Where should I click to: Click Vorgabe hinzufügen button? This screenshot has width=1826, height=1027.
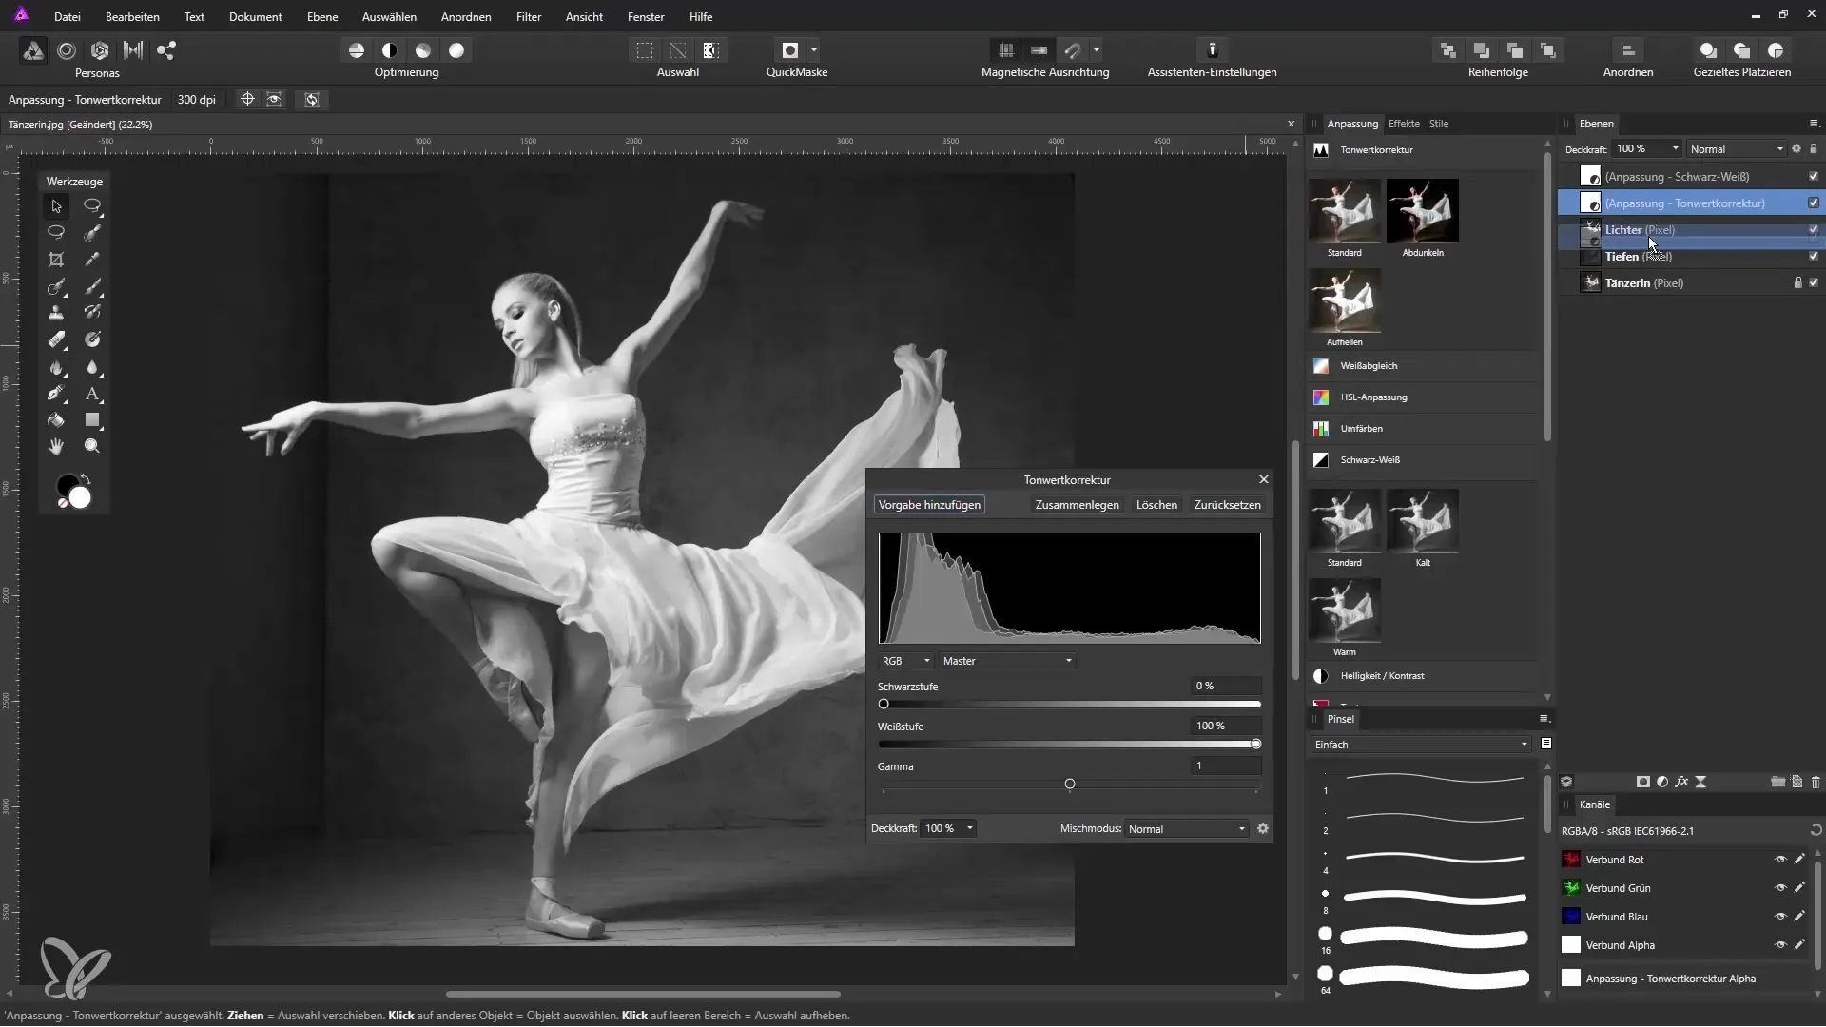pyautogui.click(x=929, y=505)
